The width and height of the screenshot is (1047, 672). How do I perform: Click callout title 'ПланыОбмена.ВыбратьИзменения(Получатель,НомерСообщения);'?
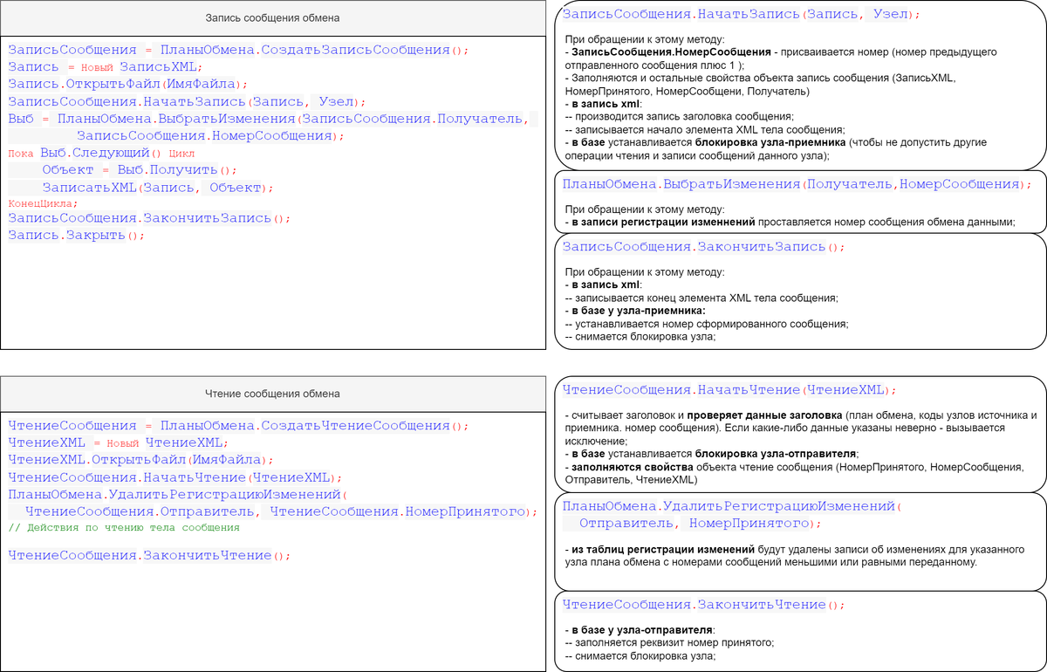click(x=797, y=184)
